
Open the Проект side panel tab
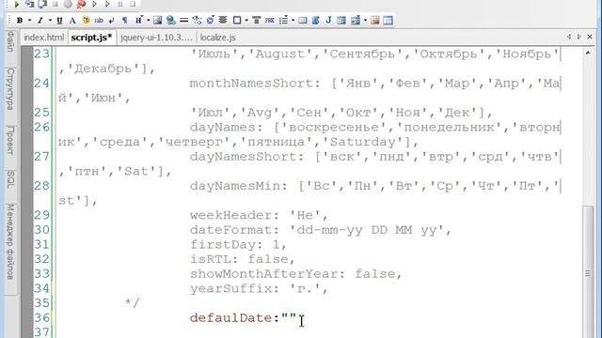click(x=10, y=140)
